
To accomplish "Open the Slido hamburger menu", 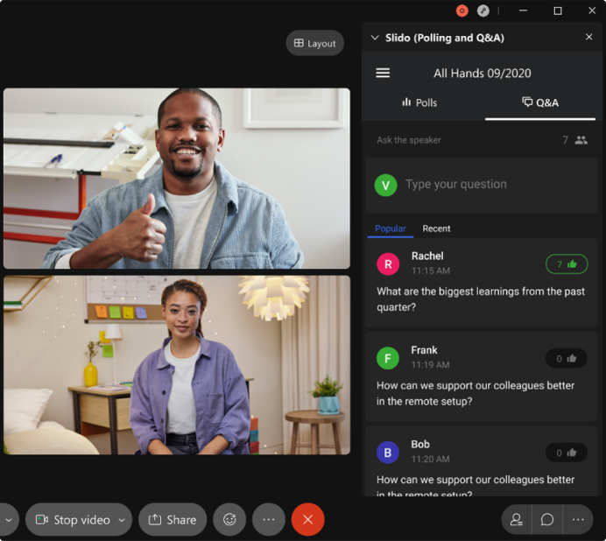I will pyautogui.click(x=383, y=74).
